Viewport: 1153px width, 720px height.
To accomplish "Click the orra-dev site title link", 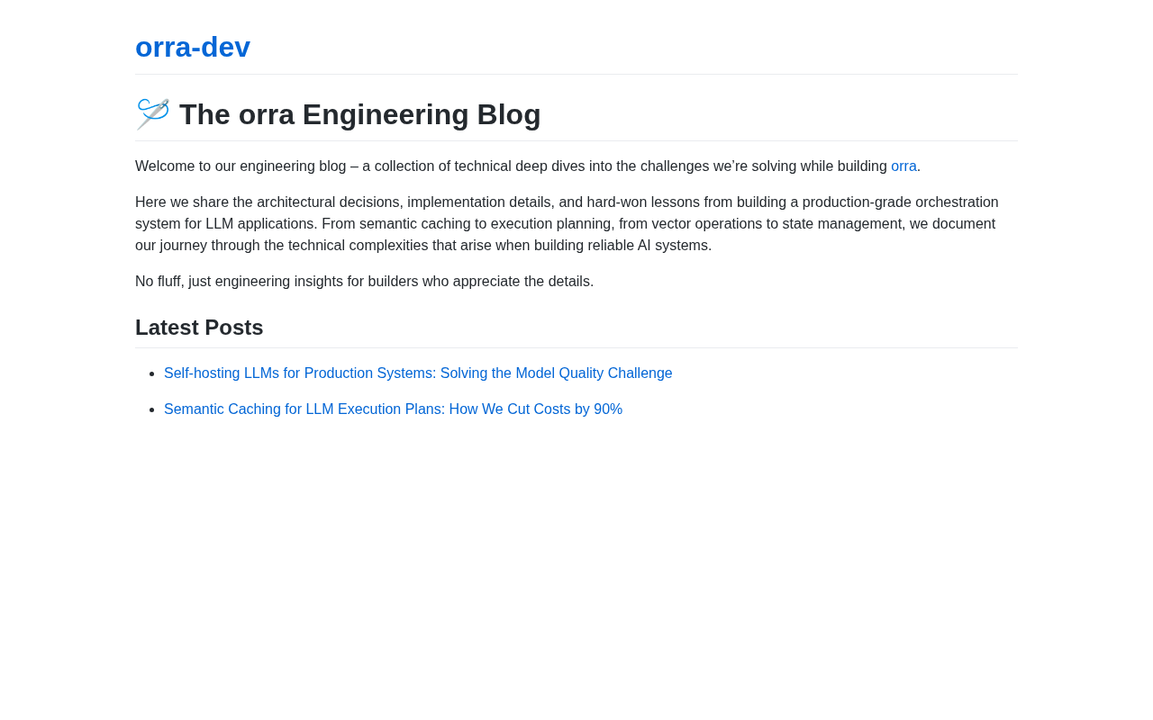I will (x=193, y=47).
